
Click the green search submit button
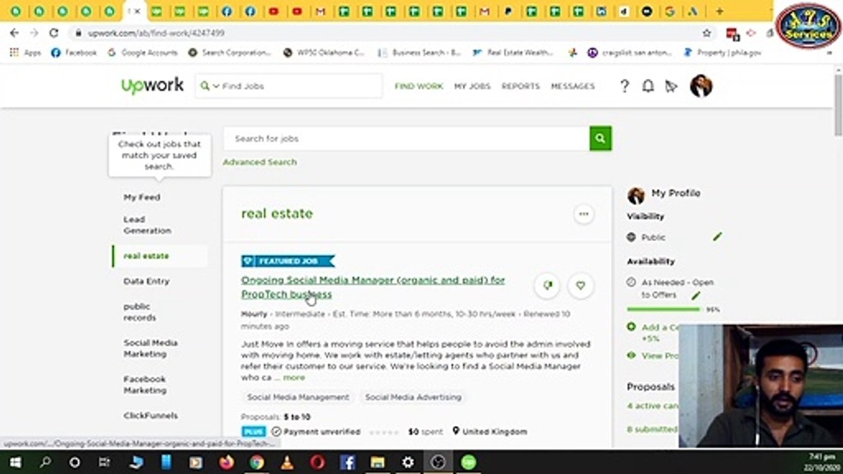click(600, 138)
